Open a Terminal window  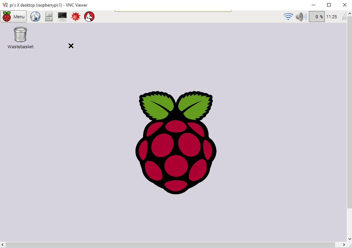pos(62,16)
